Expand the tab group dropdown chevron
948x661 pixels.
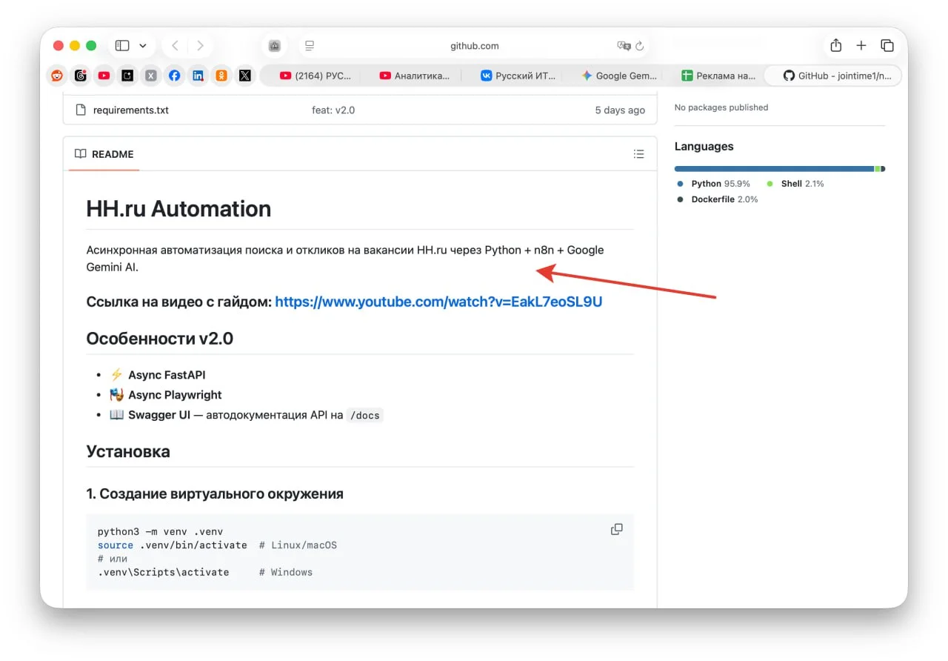[143, 46]
